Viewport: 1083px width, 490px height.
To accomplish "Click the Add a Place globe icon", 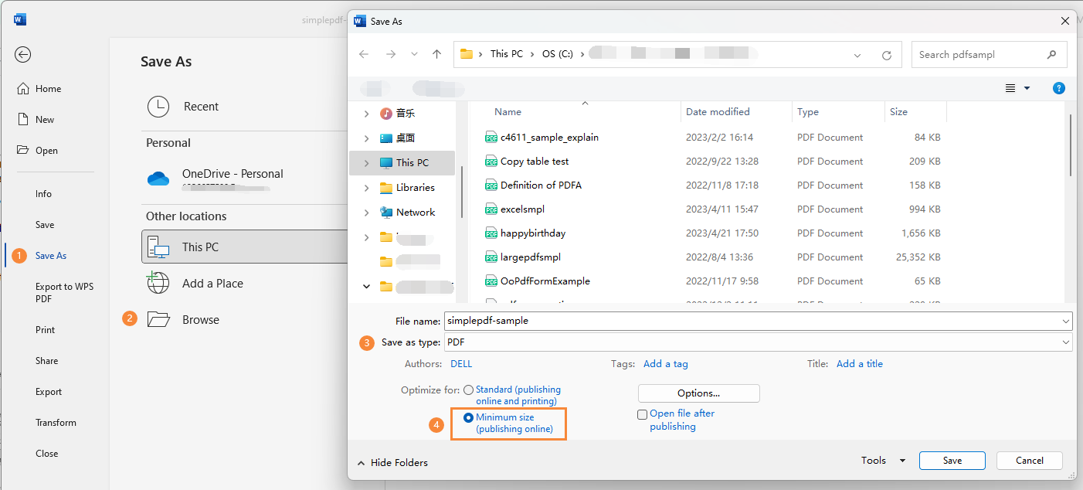I will [x=158, y=283].
